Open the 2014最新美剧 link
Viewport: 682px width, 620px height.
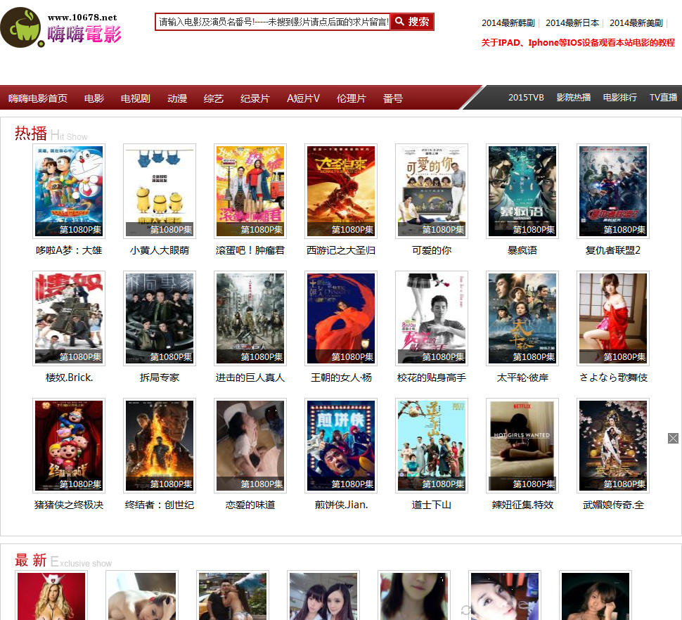click(636, 23)
